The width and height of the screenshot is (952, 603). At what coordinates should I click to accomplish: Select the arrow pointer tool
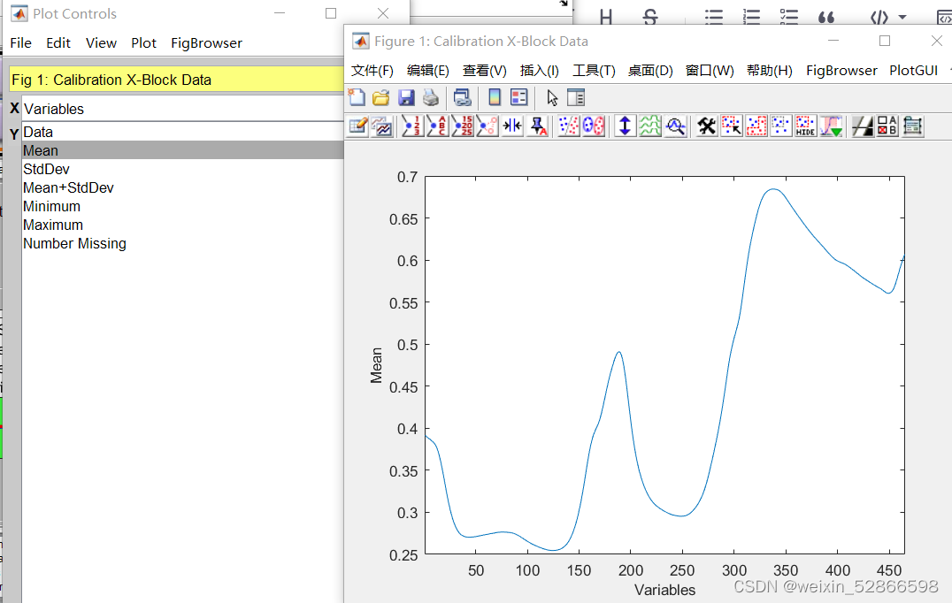tap(550, 98)
